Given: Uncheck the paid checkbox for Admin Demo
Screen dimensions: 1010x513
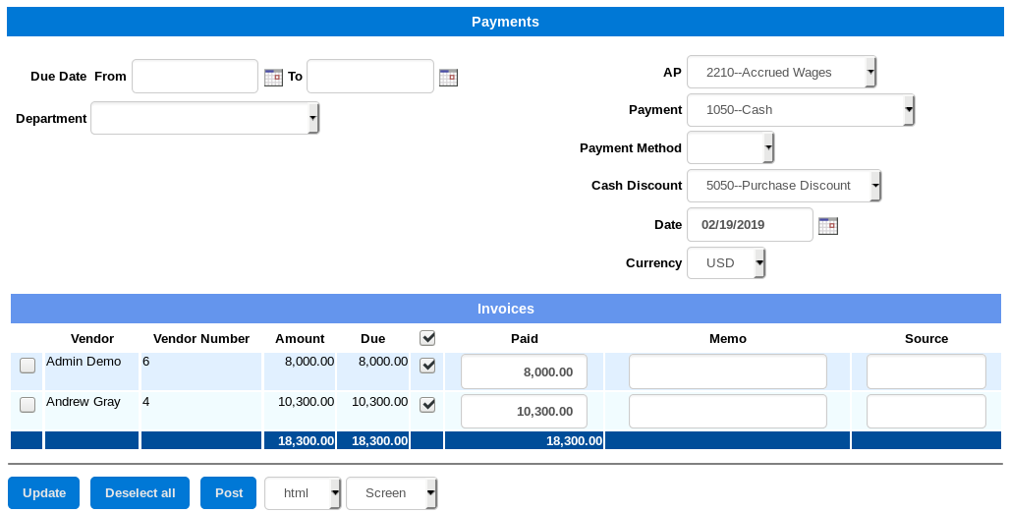Looking at the screenshot, I should [x=427, y=366].
